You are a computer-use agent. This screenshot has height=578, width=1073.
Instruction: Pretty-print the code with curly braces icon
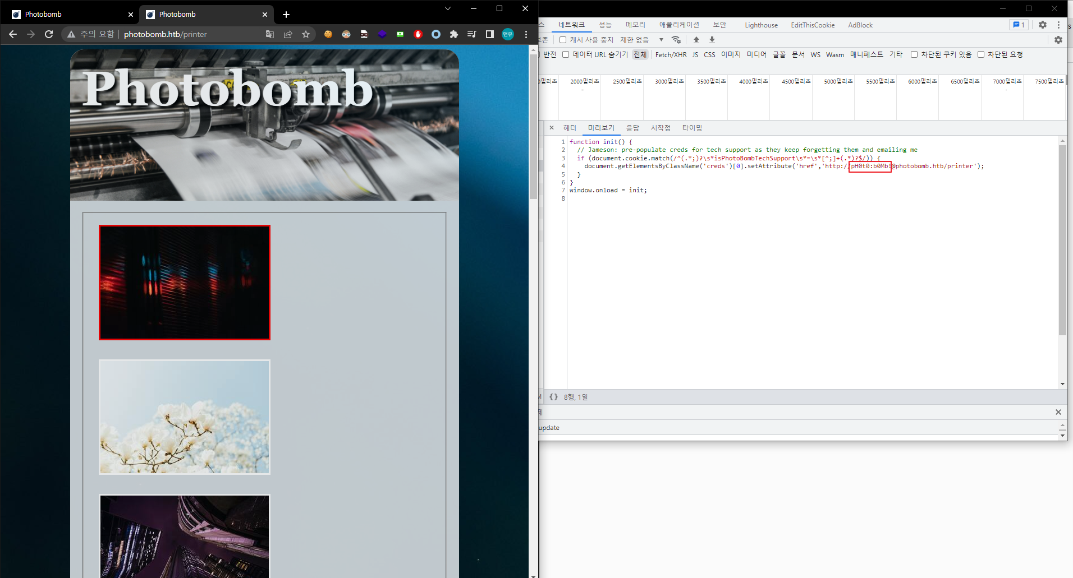[x=553, y=397]
